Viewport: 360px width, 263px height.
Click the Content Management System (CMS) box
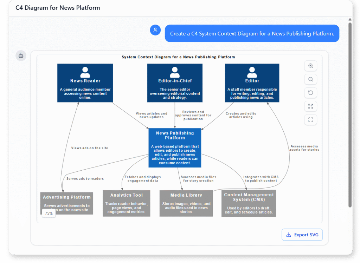249,203
